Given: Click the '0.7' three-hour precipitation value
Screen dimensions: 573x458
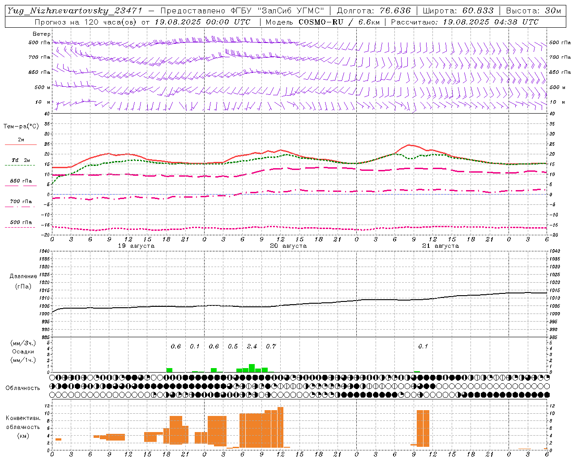Looking at the screenshot, I should coord(271,347).
